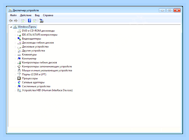Click the Сетевые адаптеры network icon
Image resolution: width=189 pixels, height=140 pixels.
coord(19,82)
